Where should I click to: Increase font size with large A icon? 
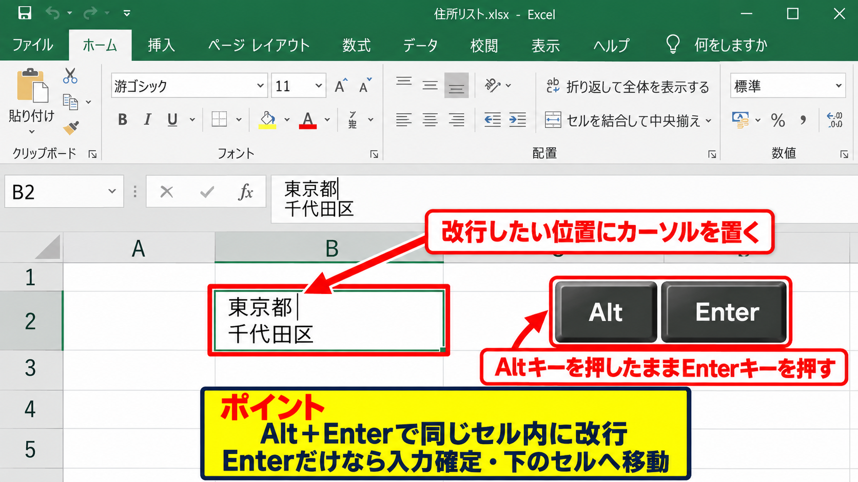point(341,86)
